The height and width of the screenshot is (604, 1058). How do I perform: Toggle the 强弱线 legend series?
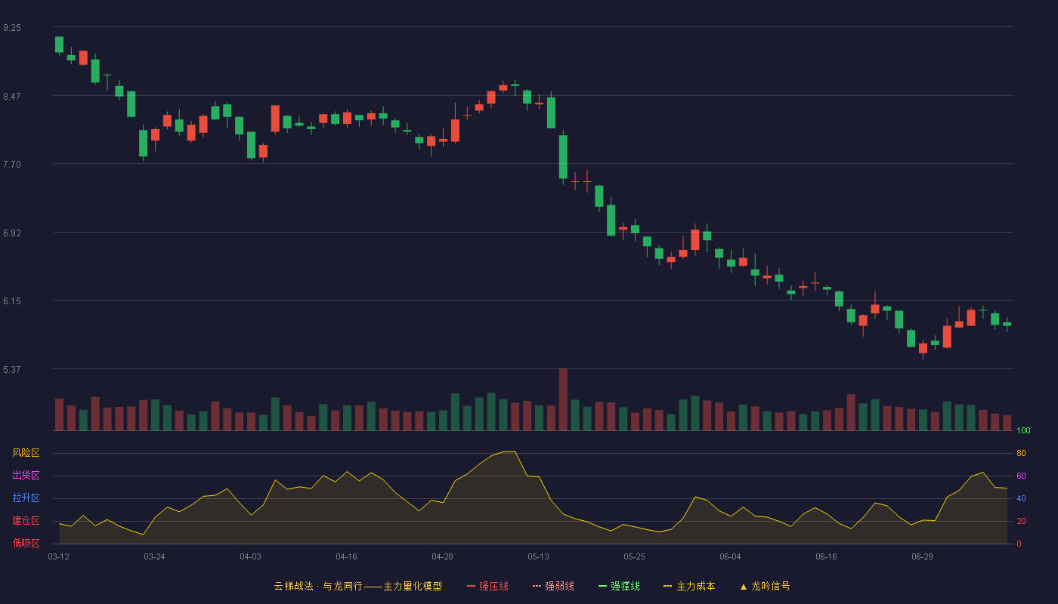[553, 586]
